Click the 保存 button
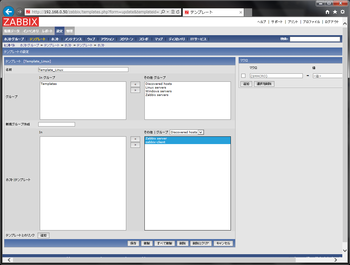The image size is (350, 265). coord(133,243)
